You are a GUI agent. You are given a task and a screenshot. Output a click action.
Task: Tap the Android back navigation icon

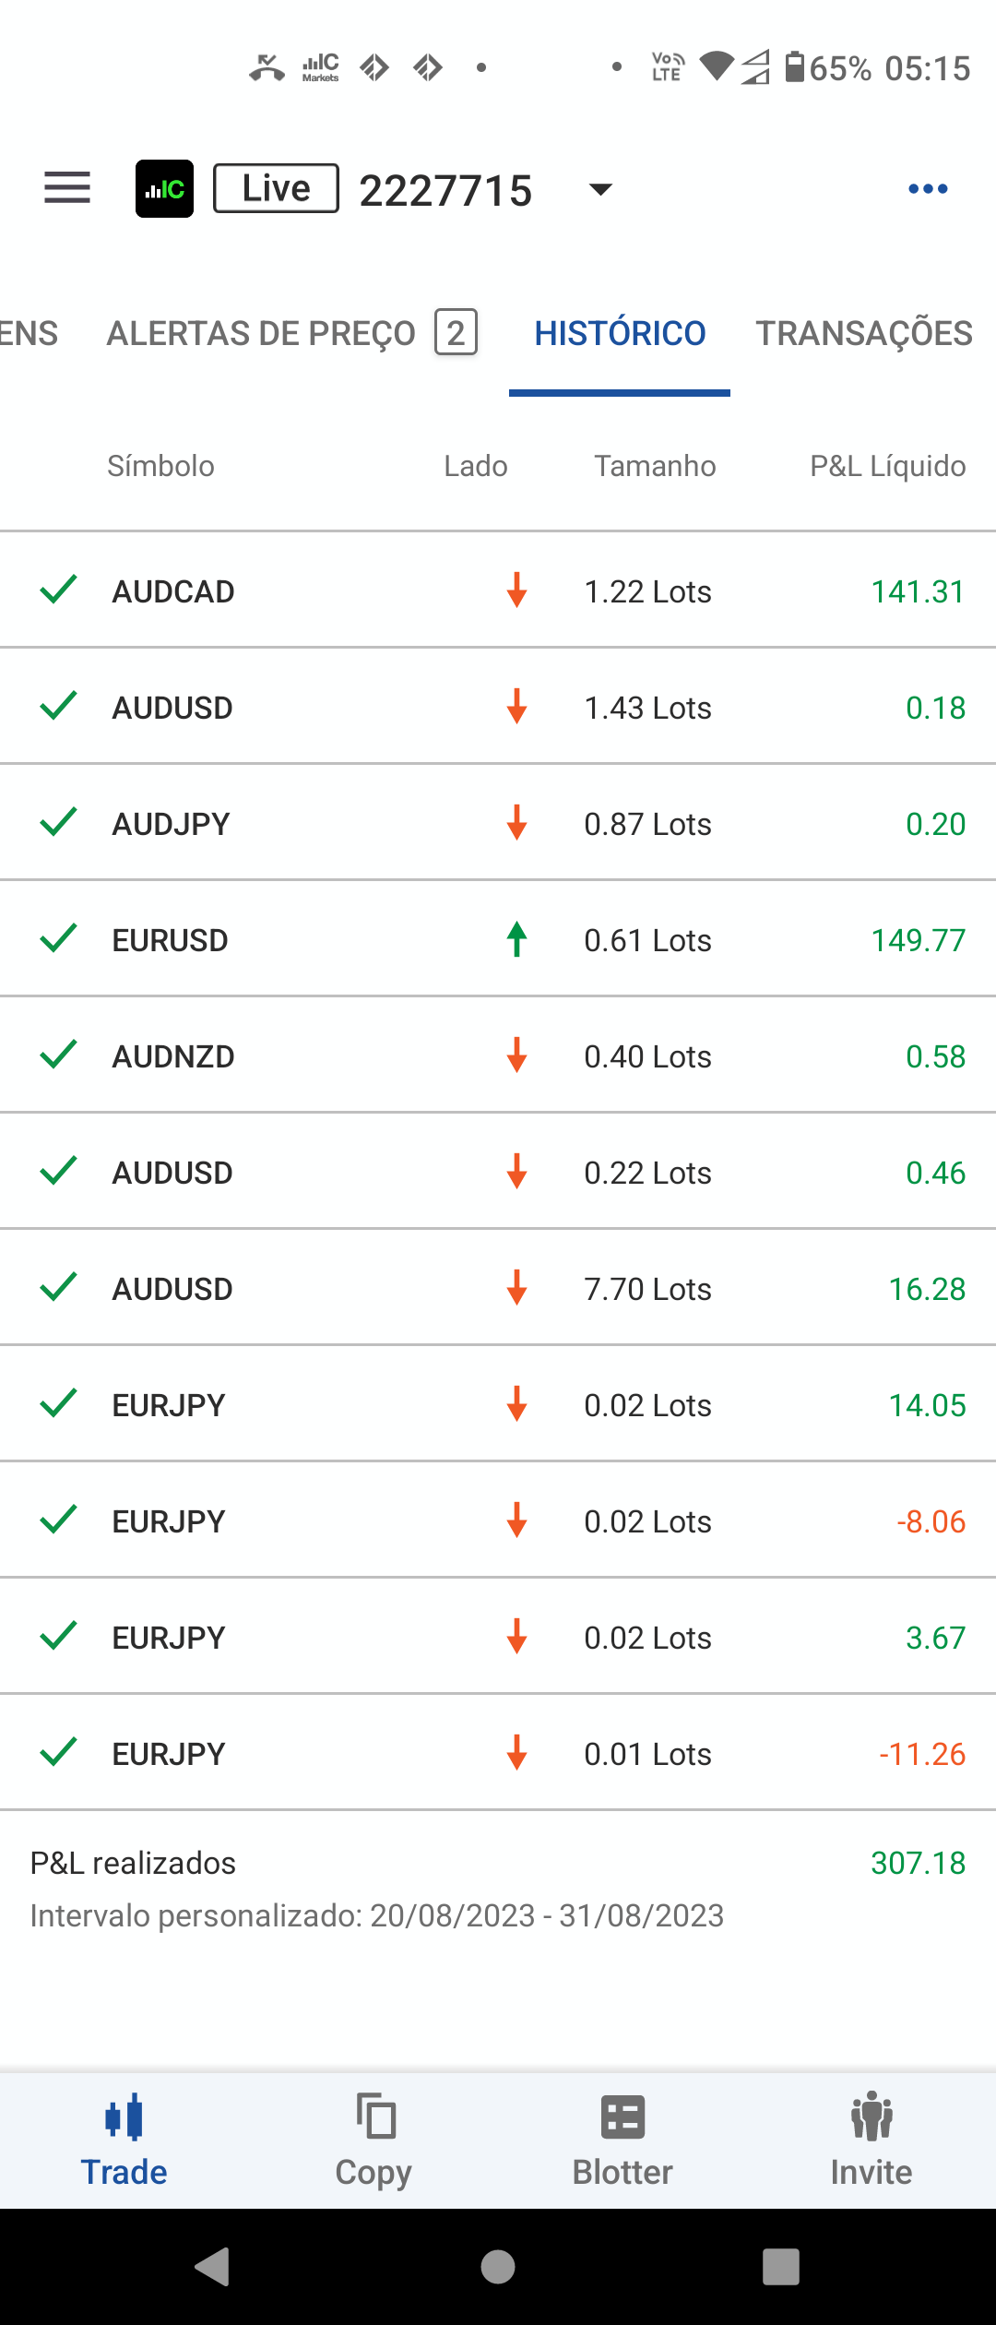(213, 2266)
